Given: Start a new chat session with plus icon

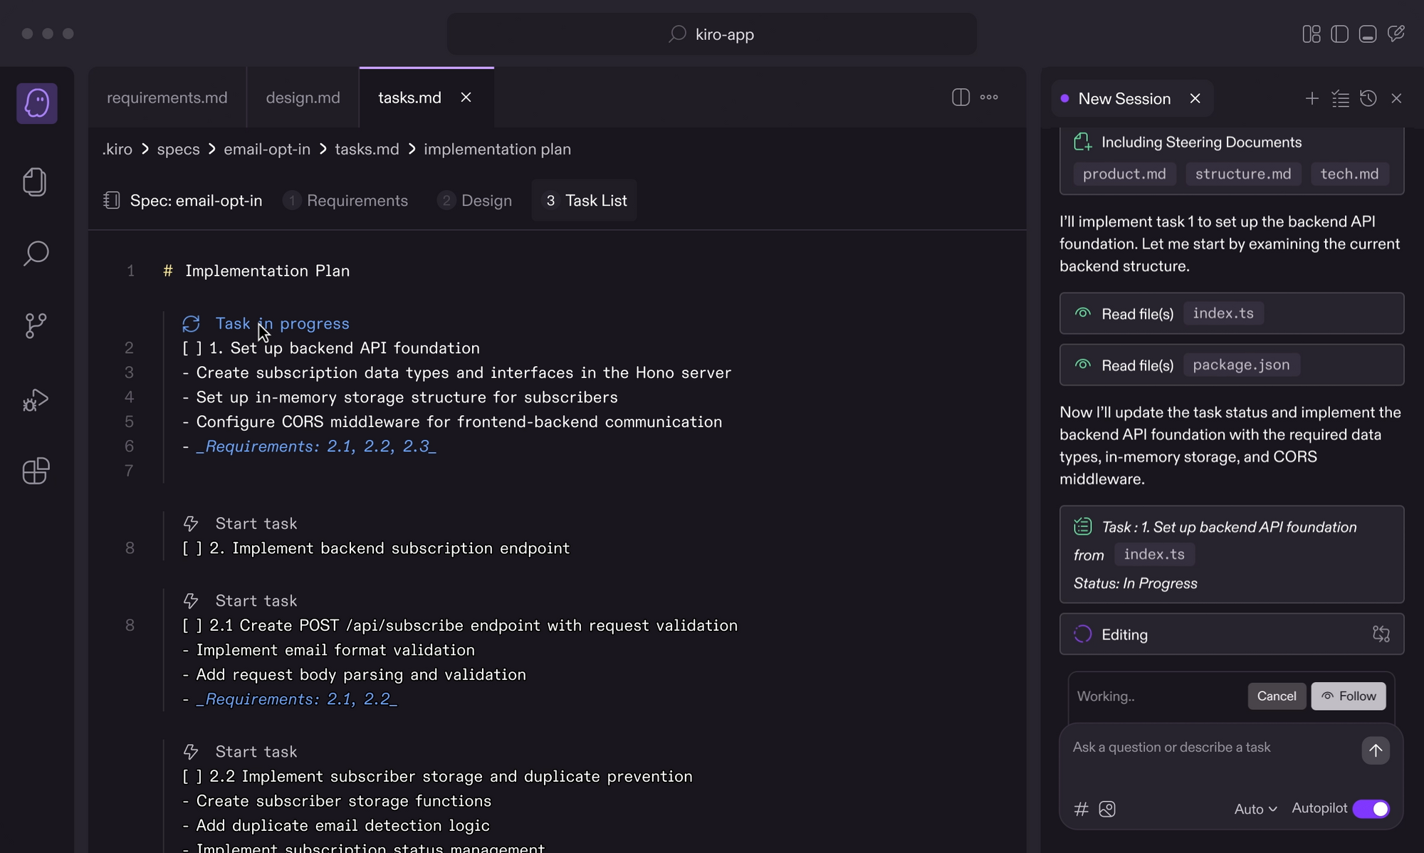Looking at the screenshot, I should click(x=1312, y=98).
